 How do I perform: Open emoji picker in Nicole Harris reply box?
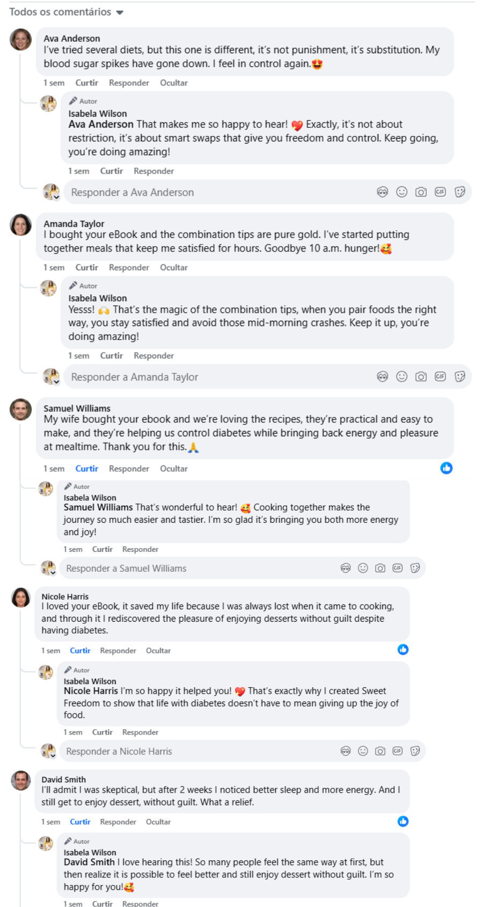tap(363, 751)
